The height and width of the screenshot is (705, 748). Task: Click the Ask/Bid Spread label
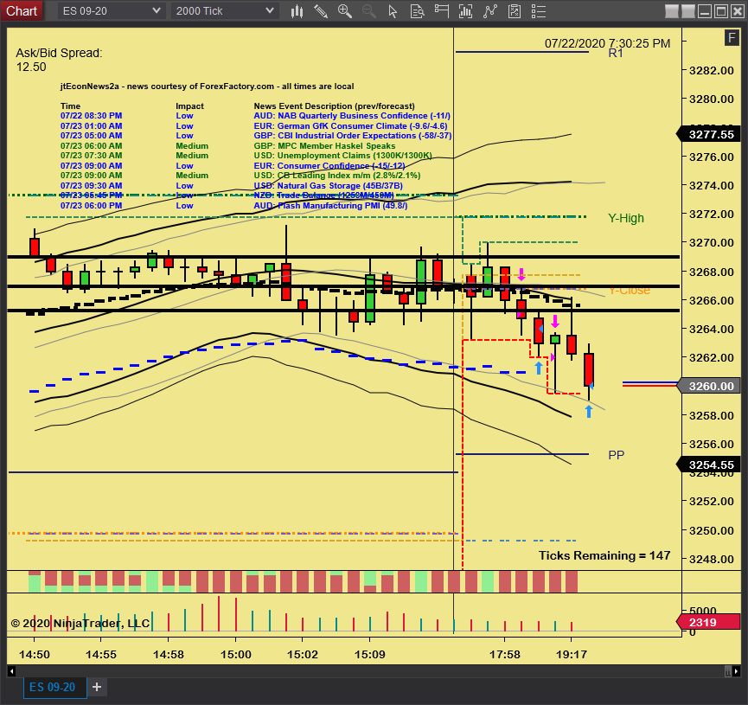(59, 53)
